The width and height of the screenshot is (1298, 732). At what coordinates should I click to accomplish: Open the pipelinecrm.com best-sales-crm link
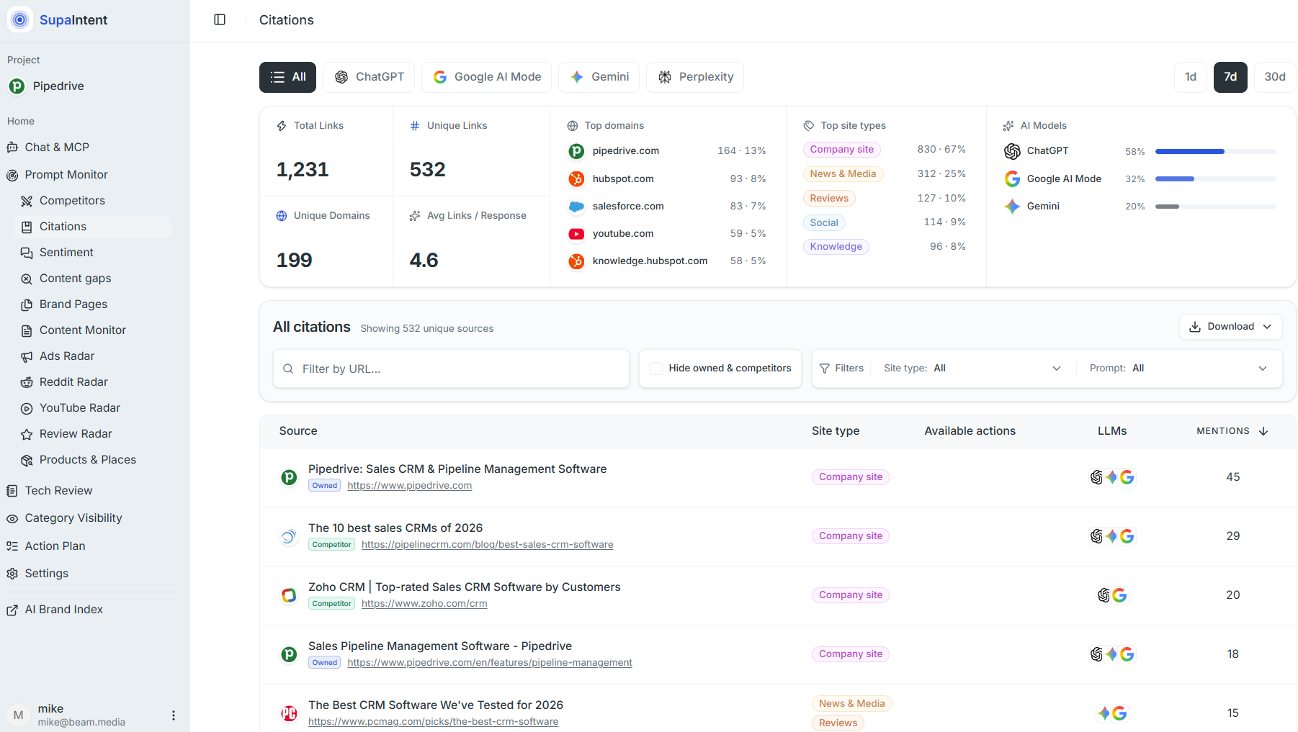pos(488,545)
